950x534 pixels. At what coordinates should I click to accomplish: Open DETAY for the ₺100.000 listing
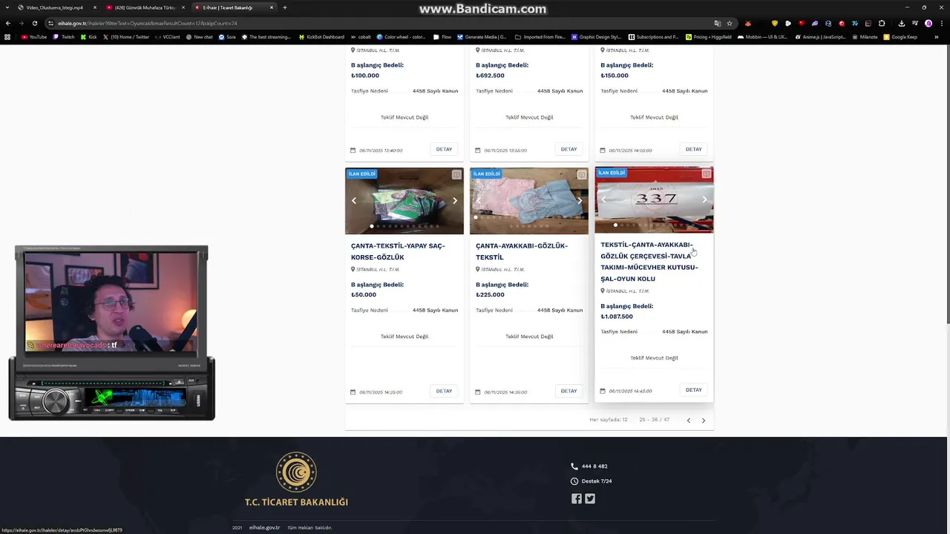[444, 149]
